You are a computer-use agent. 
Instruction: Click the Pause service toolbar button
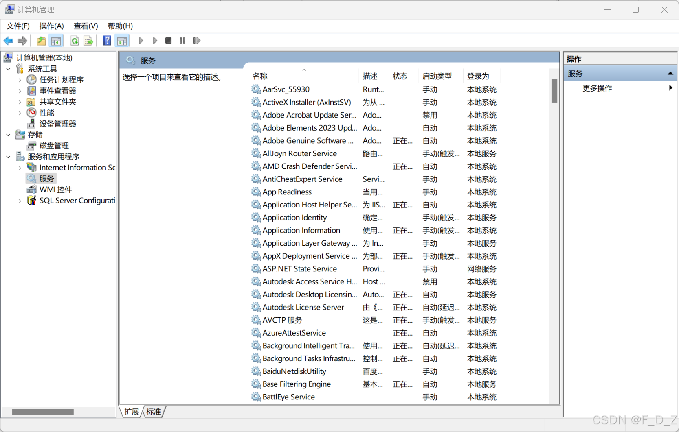182,41
